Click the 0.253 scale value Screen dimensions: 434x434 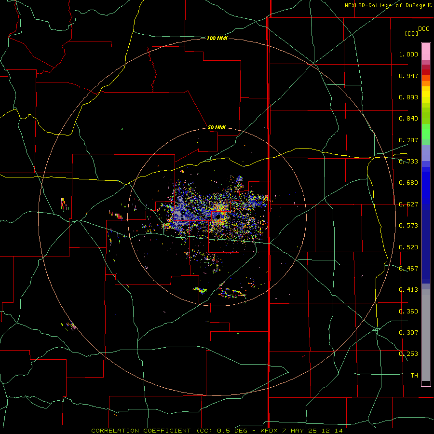tap(408, 354)
